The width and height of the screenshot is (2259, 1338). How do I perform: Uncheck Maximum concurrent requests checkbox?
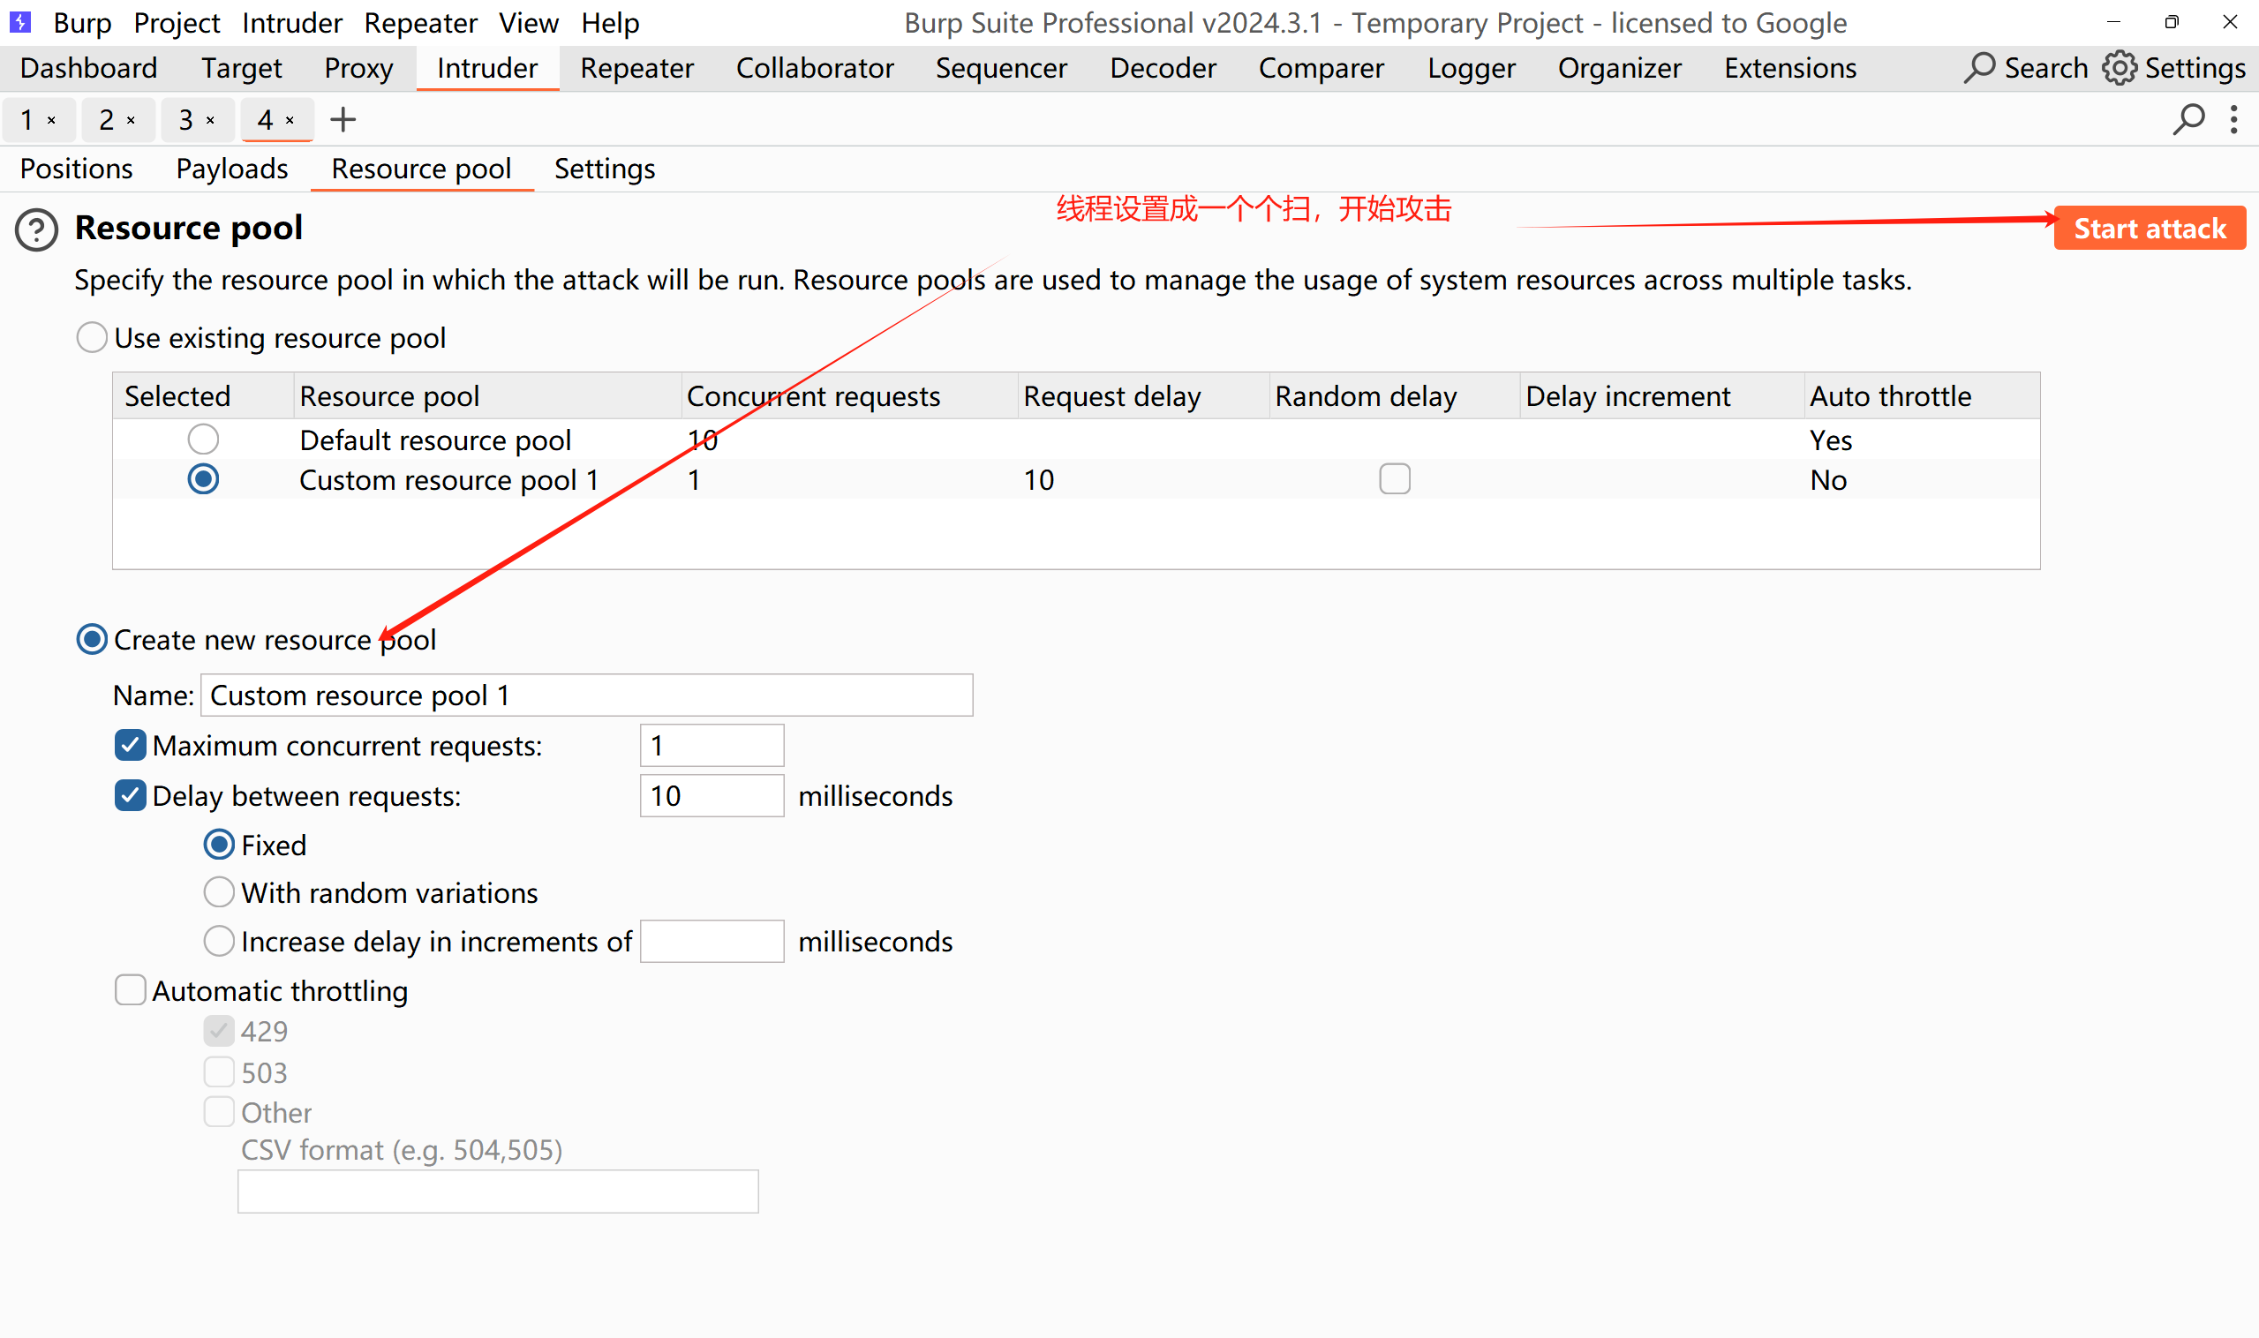pyautogui.click(x=131, y=746)
